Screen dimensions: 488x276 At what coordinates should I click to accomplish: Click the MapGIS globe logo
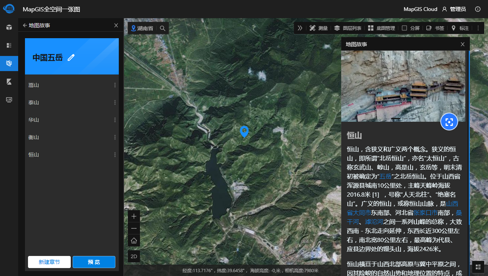tap(9, 9)
